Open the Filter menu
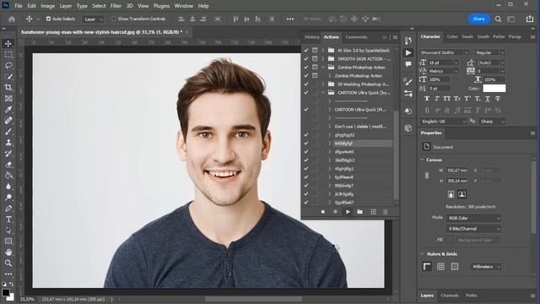Viewport: 540px width, 304px height. click(x=116, y=6)
